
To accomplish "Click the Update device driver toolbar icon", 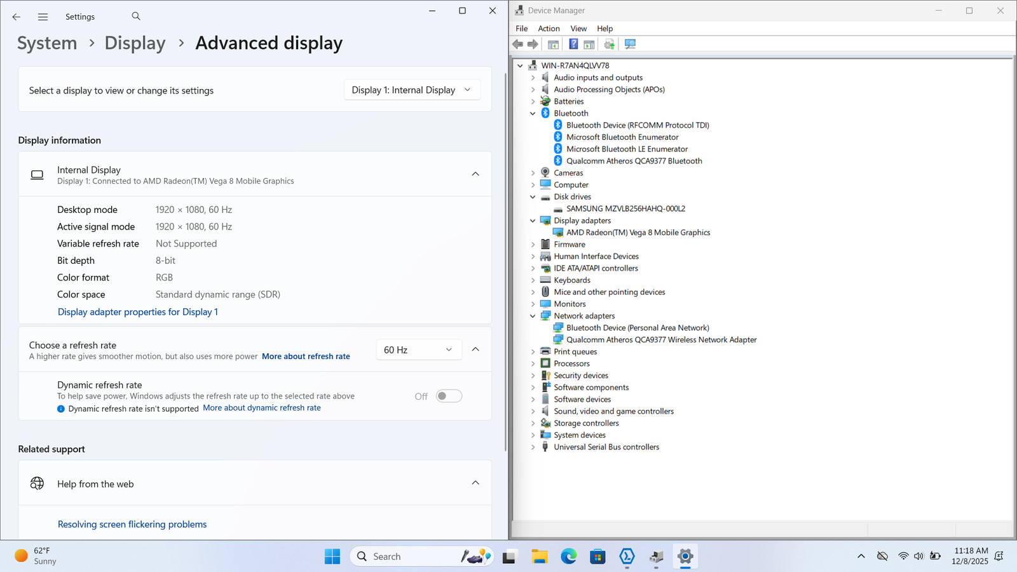I will point(610,44).
